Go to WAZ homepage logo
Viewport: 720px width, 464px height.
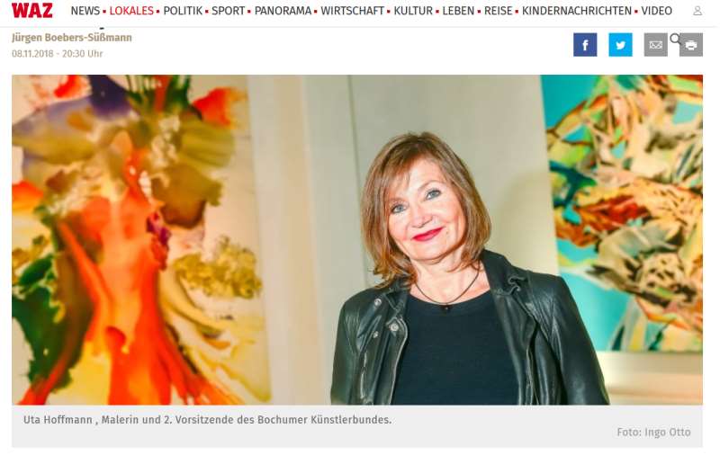click(32, 11)
